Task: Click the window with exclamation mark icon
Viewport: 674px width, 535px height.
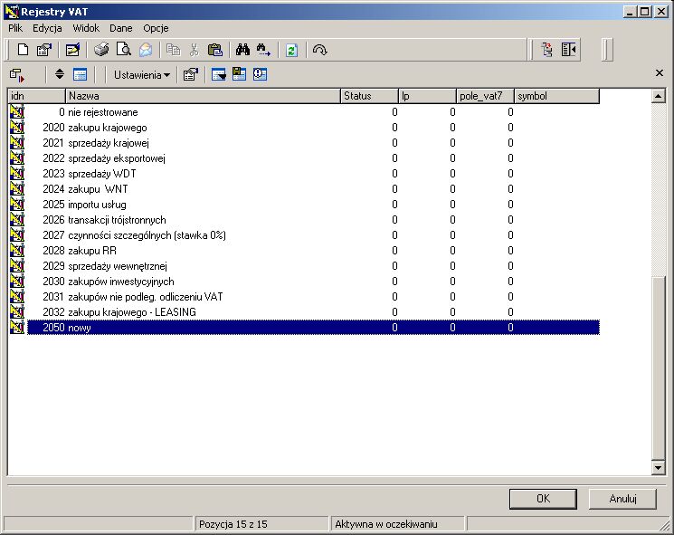Action: pyautogui.click(x=260, y=74)
